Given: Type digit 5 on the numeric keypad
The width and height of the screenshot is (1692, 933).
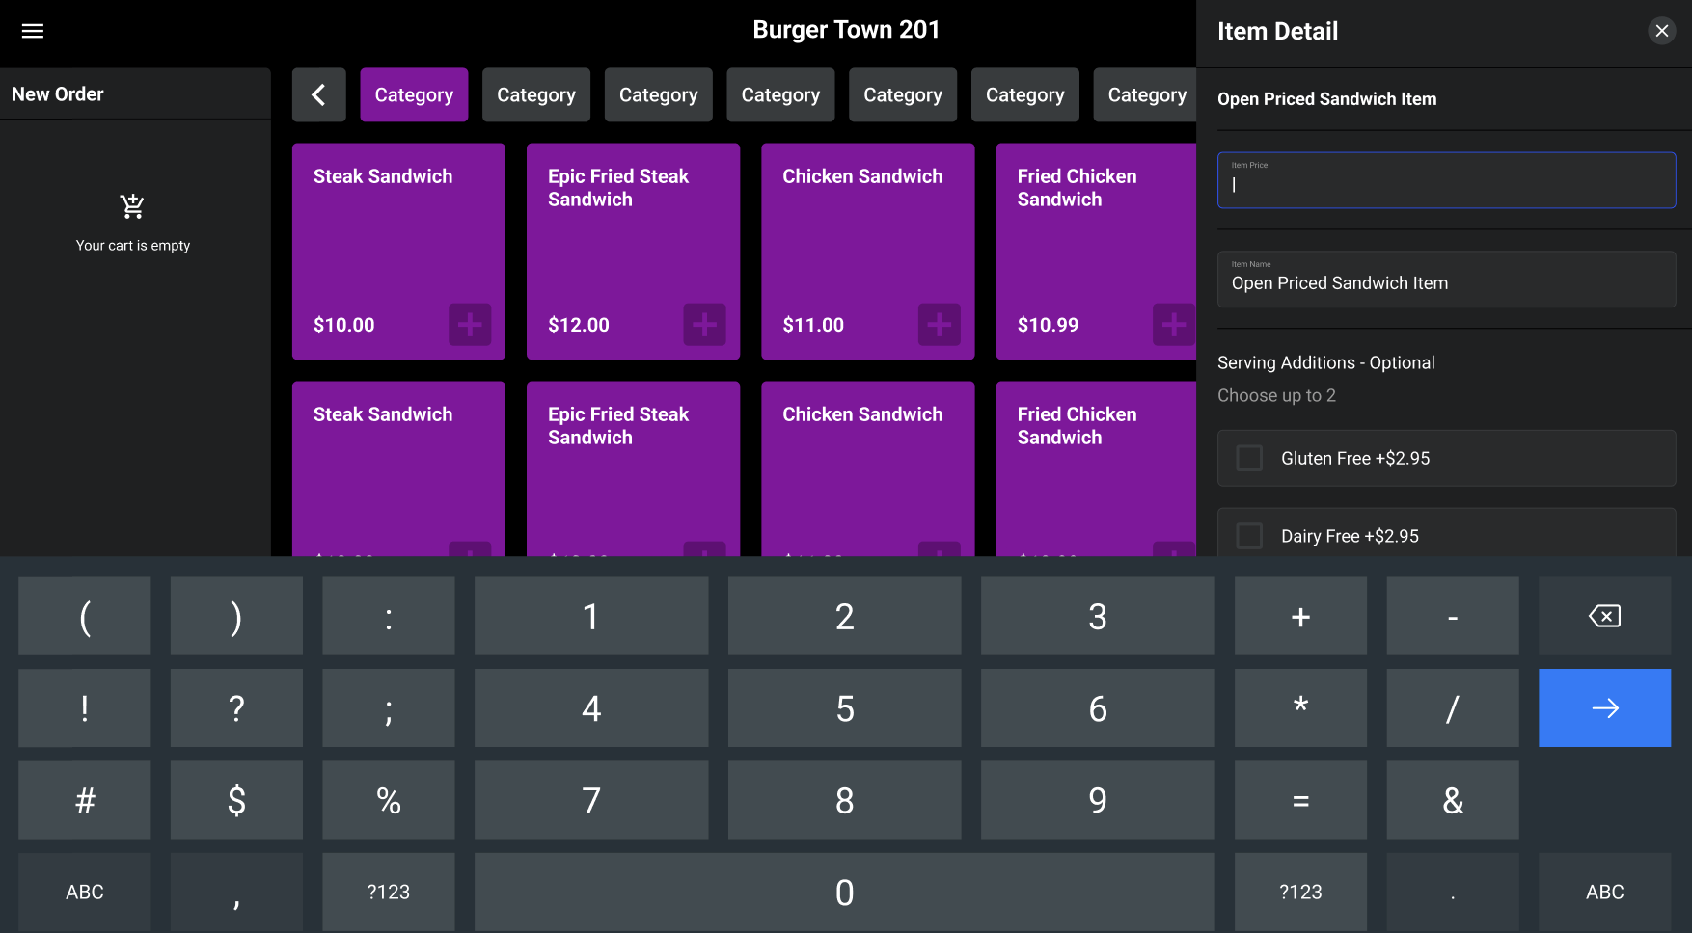Looking at the screenshot, I should tap(844, 708).
